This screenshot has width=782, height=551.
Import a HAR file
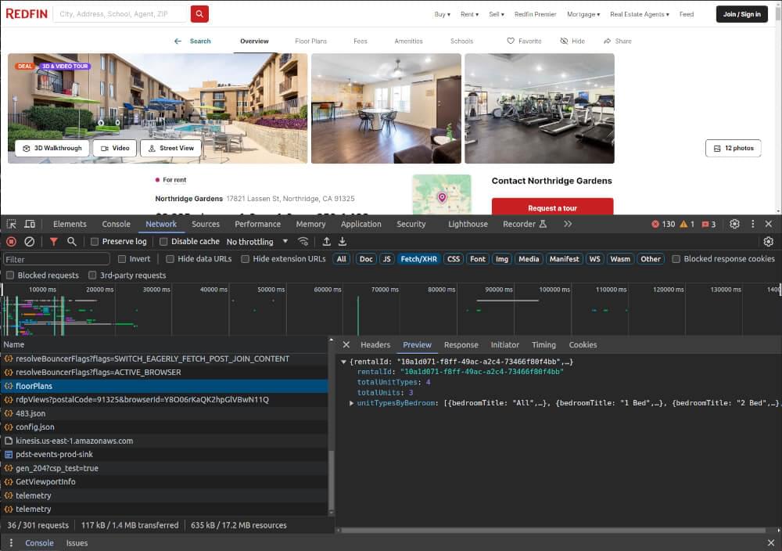pyautogui.click(x=326, y=242)
